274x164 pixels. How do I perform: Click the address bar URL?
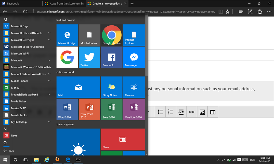[125, 12]
